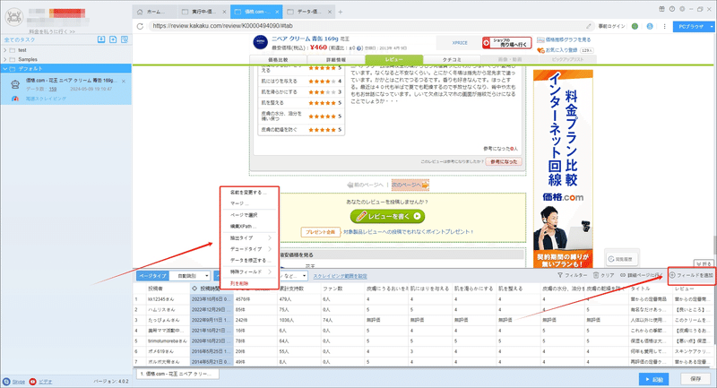Screen dimensions: 717x388
Task: Click the new task icon in sidebar header
Action: click(x=113, y=39)
